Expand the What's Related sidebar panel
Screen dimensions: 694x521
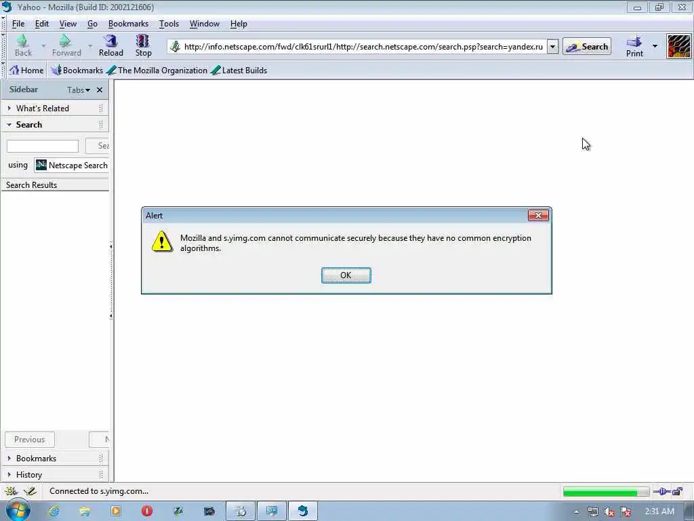pos(55,108)
